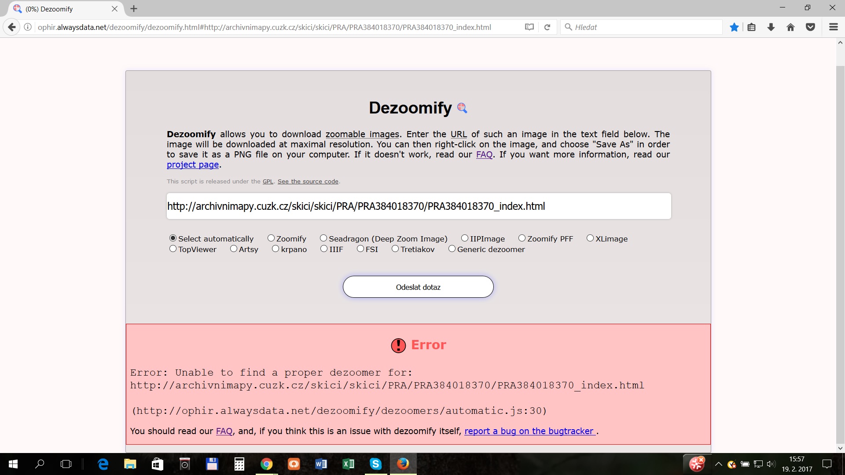The width and height of the screenshot is (845, 475).
Task: Go to the home page icon
Action: click(790, 27)
